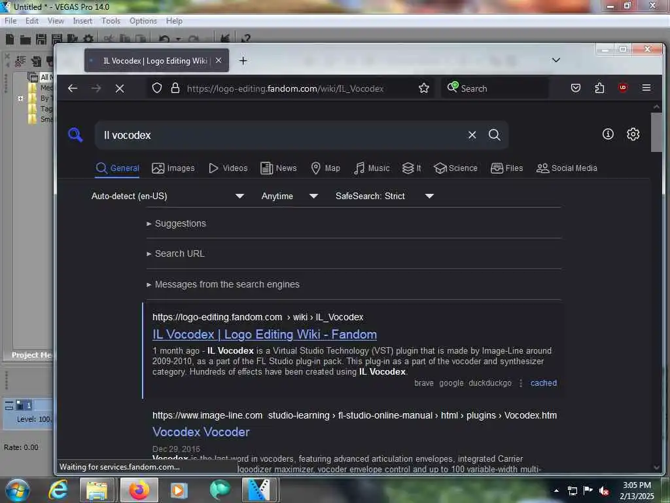This screenshot has width=670, height=503.
Task: Switch to the Social Media search tab
Action: pos(567,168)
